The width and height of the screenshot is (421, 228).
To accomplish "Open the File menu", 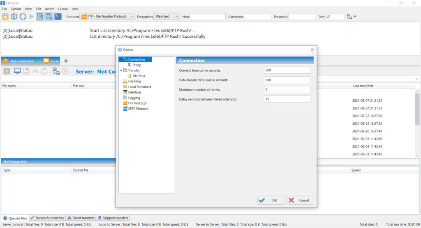I will (x=5, y=9).
